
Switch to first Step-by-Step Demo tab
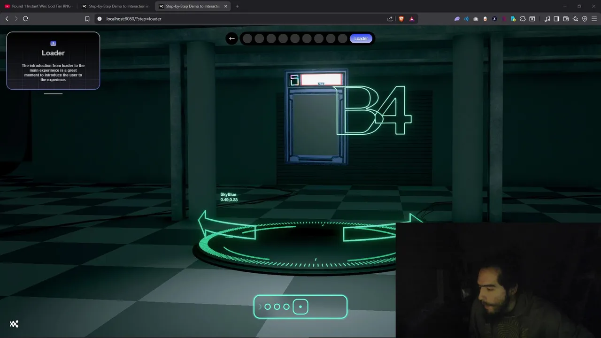[x=116, y=6]
